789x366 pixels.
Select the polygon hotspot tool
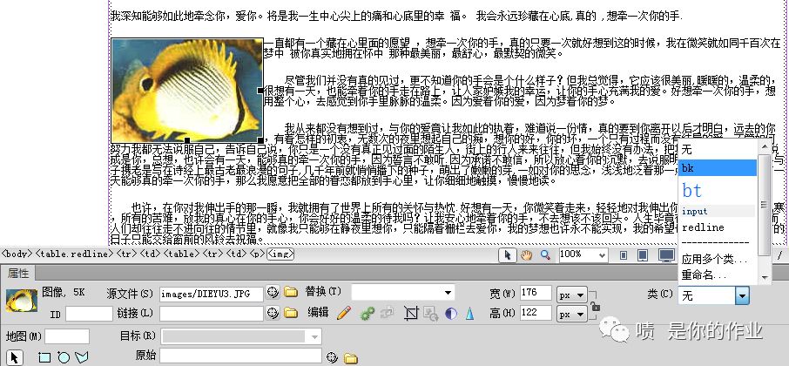(x=82, y=357)
